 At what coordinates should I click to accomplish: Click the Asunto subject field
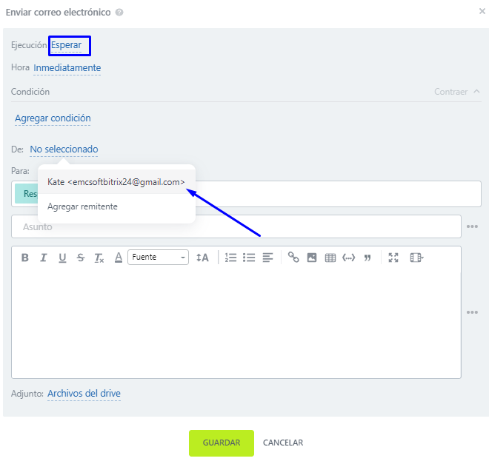[x=236, y=226]
